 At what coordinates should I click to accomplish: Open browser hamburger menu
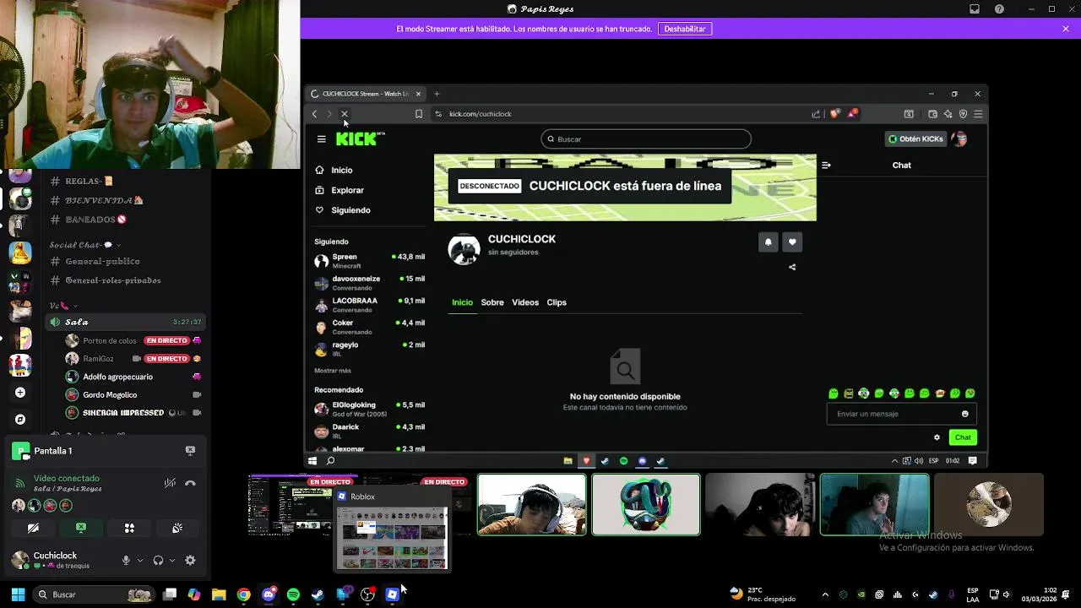click(978, 114)
